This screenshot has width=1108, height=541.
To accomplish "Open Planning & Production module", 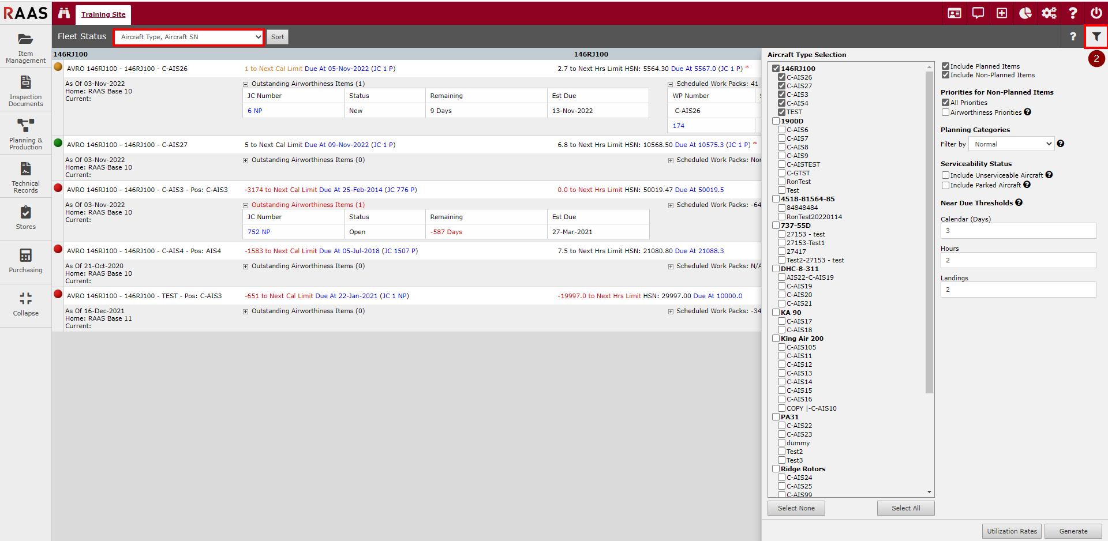I will click(25, 134).
